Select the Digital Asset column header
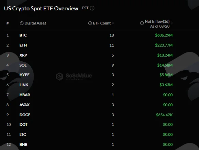Image resolution: width=199 pixels, height=150 pixels. tap(35, 23)
